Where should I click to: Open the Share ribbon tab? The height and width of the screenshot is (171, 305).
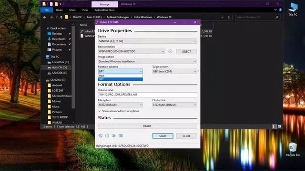pyautogui.click(x=72, y=10)
